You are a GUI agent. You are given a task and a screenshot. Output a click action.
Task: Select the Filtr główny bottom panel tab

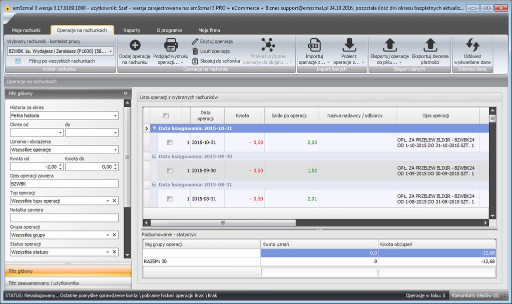[68, 271]
